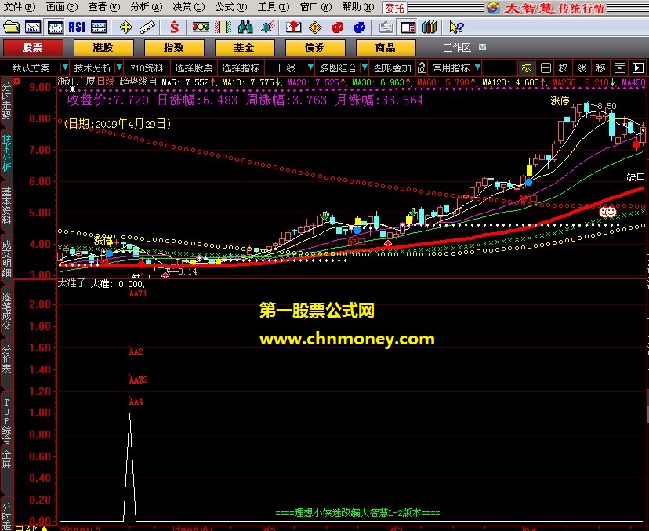Image resolution: width=649 pixels, height=531 pixels.
Task: Click the grid crosshair 田 icon
Action: click(x=546, y=68)
